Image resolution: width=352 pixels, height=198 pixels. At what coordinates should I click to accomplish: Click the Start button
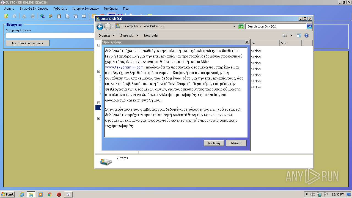point(8,194)
